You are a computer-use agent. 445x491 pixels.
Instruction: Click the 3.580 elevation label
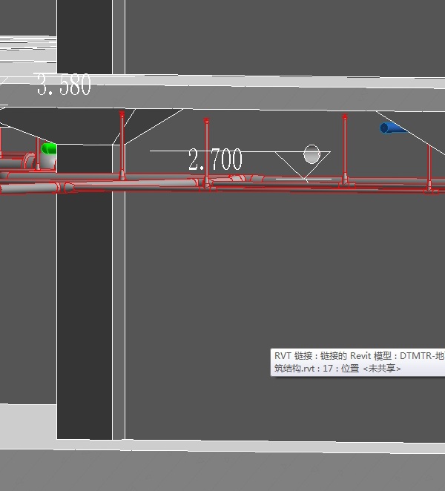tap(64, 85)
